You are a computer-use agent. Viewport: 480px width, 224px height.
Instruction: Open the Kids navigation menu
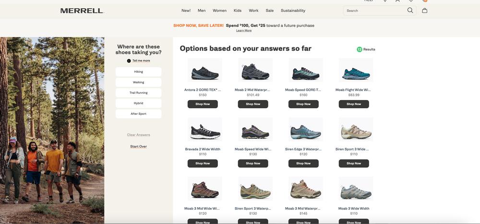238,11
